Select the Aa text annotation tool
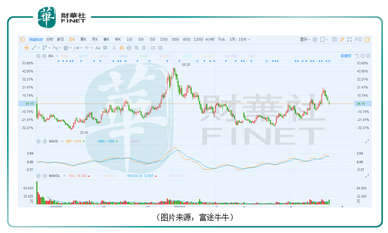The image size is (388, 233). tap(98, 48)
